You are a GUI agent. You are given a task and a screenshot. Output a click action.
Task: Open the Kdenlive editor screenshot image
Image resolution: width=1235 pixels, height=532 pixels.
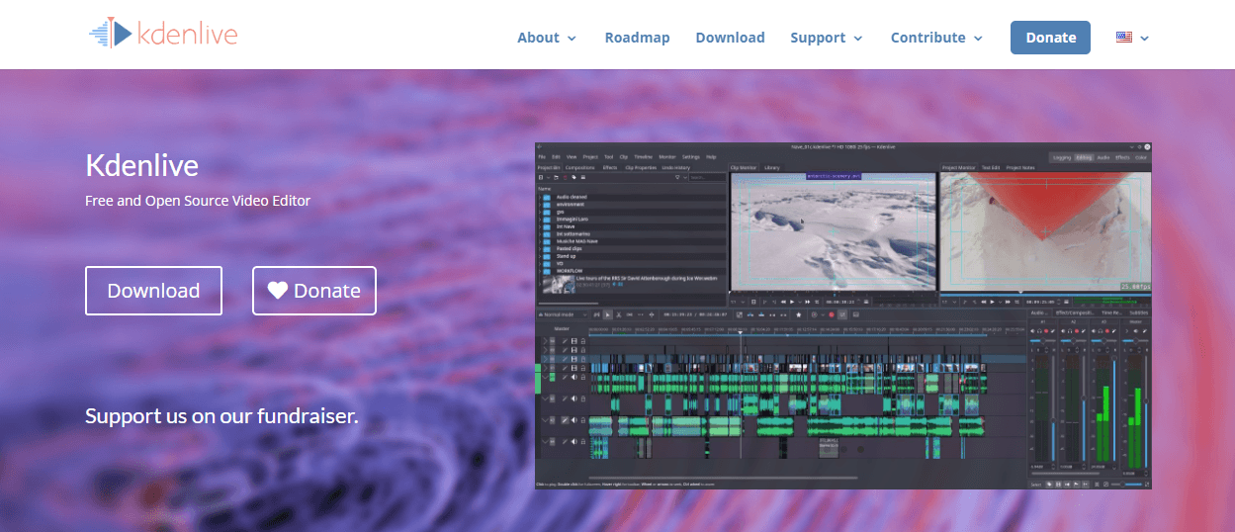[x=843, y=315]
